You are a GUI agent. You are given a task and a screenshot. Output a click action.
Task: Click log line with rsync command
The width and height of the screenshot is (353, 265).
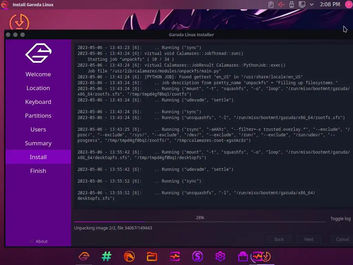click(214, 135)
